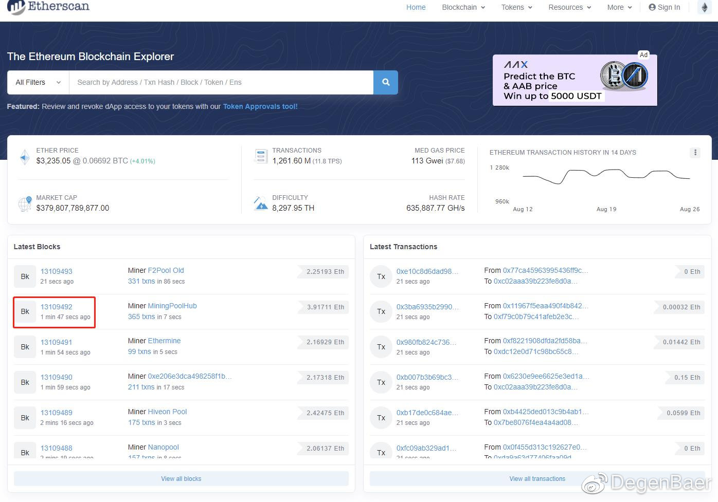
Task: Click the Tx icon for 0xe10c8d6dad98
Action: (x=381, y=276)
